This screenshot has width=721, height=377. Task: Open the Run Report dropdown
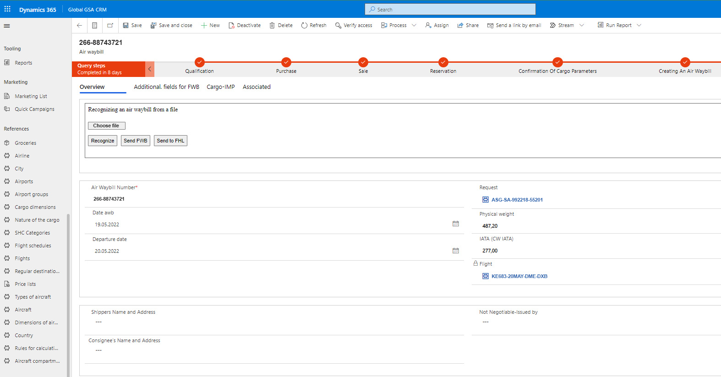click(639, 25)
